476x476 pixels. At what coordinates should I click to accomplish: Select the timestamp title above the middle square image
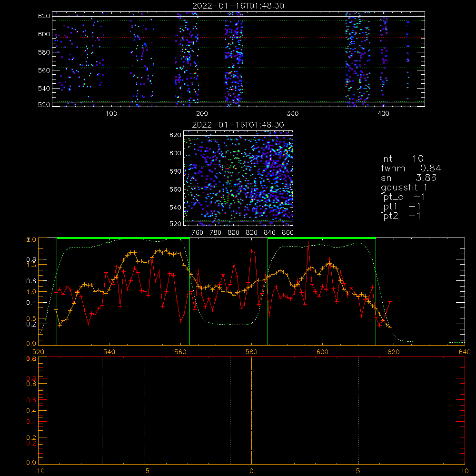point(238,125)
